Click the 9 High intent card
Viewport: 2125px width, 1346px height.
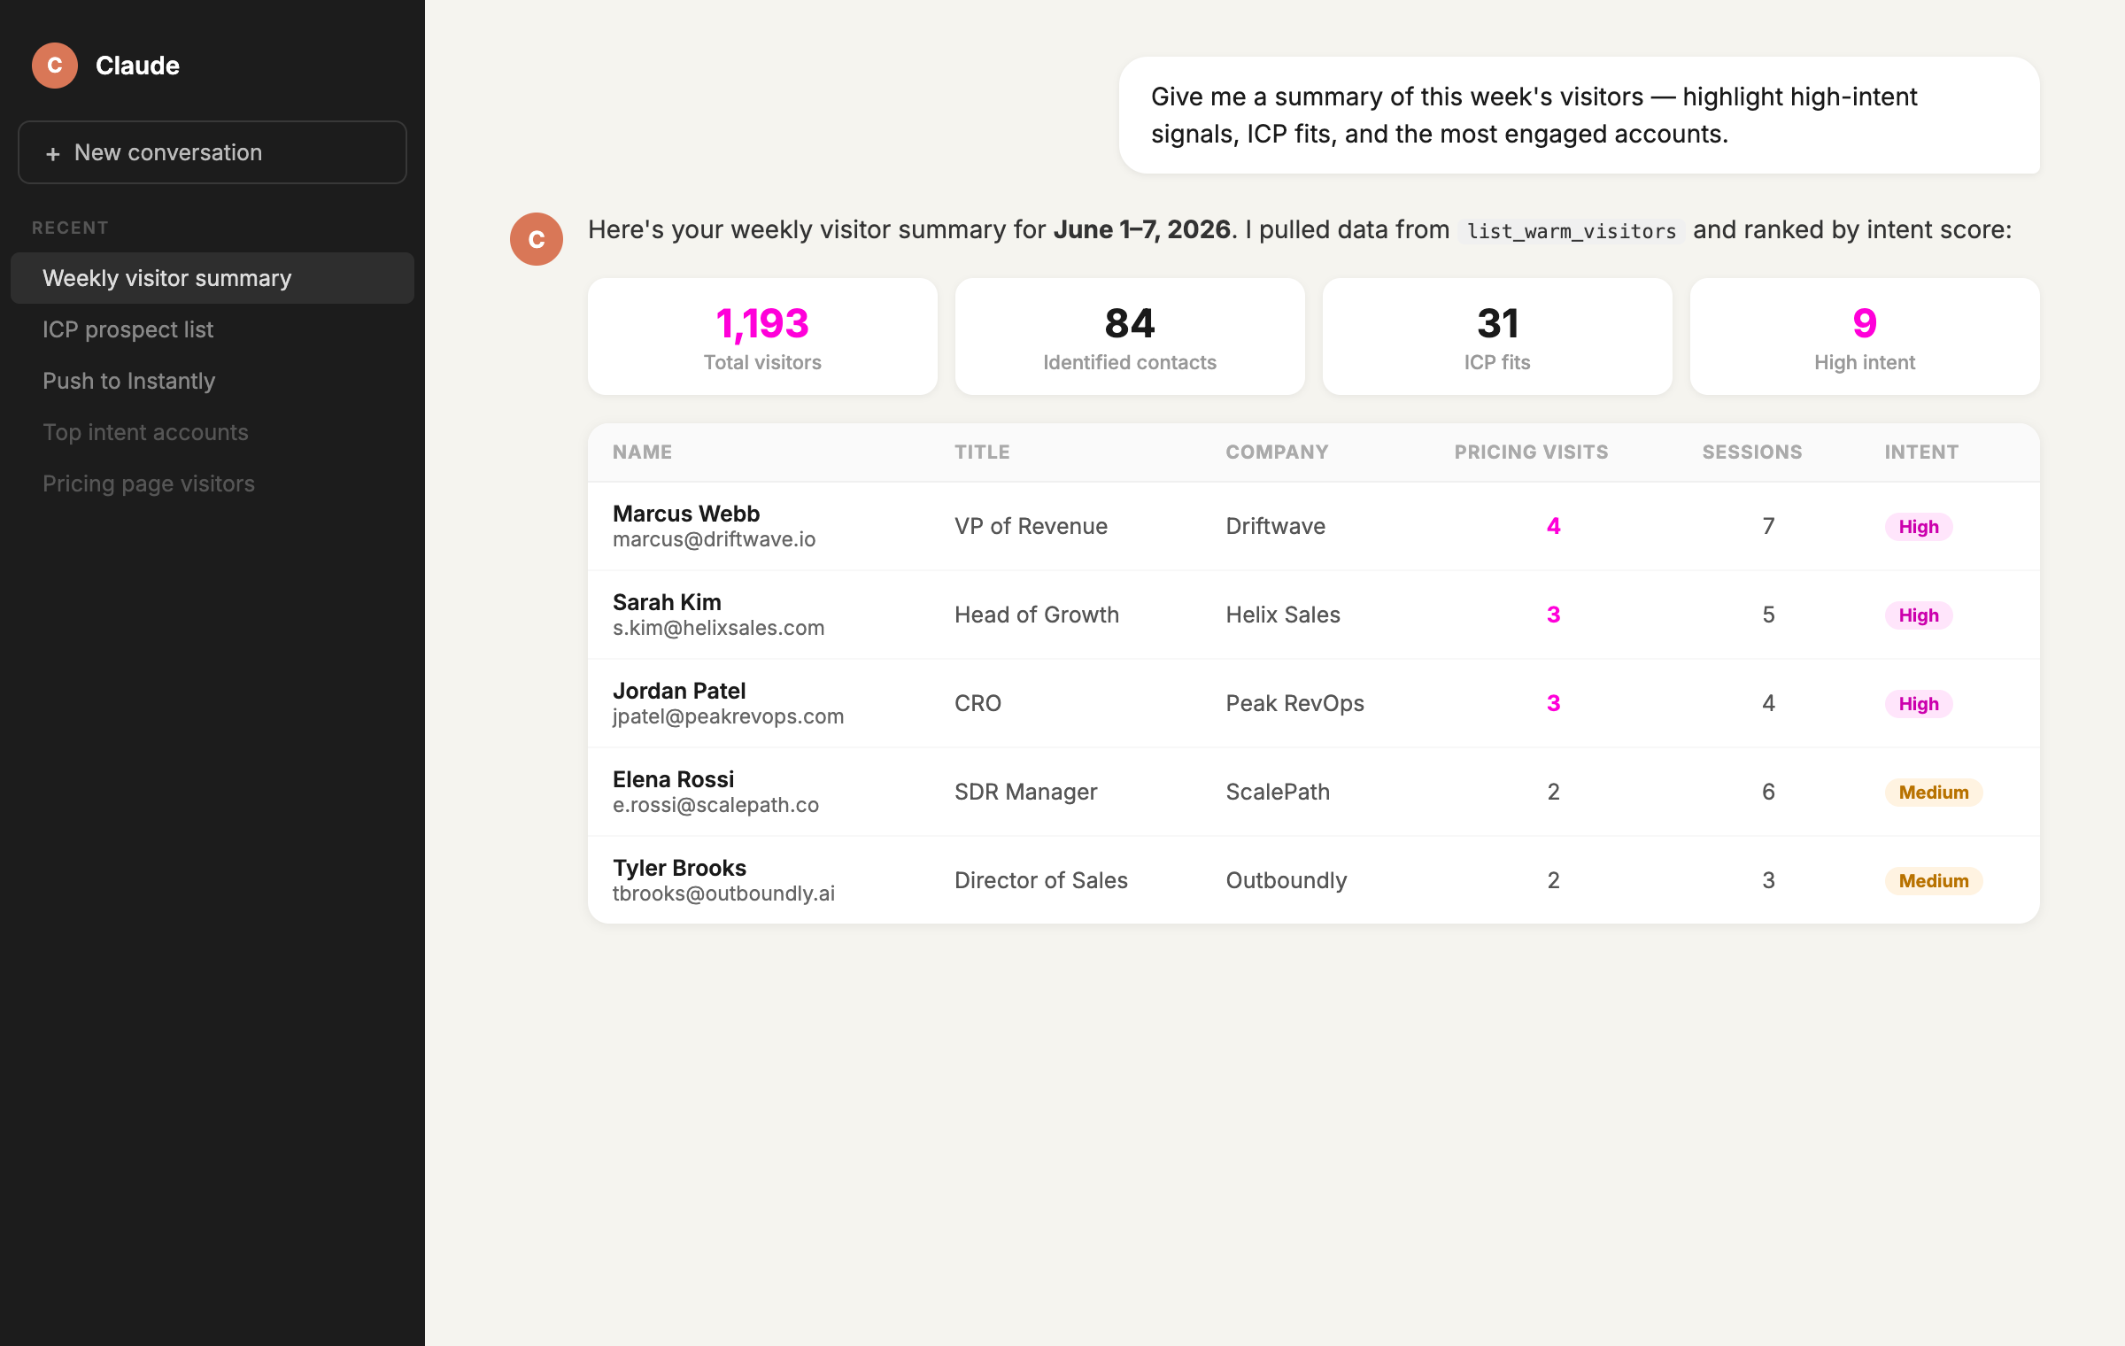(1865, 336)
